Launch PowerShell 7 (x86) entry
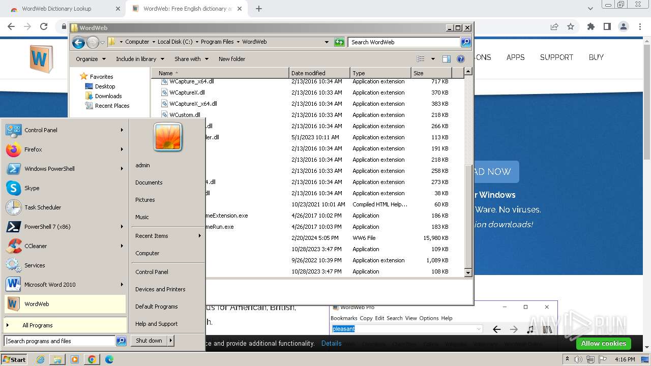This screenshot has width=651, height=366. (x=65, y=227)
